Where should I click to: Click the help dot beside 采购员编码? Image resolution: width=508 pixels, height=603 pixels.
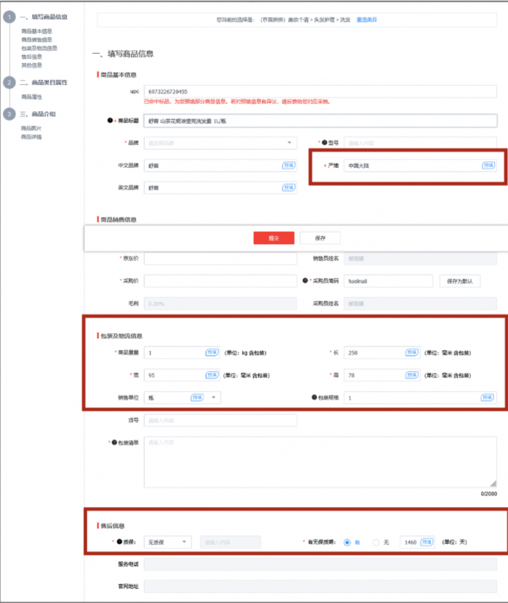pyautogui.click(x=306, y=280)
